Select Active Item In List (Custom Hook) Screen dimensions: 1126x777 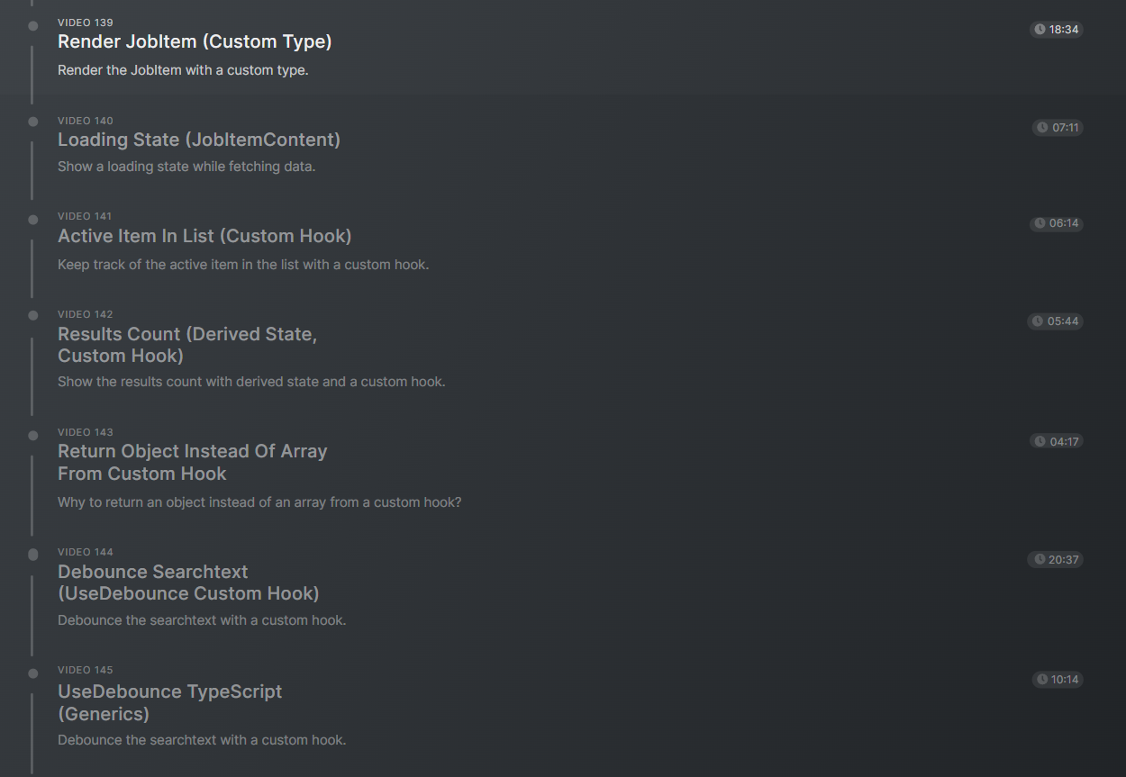point(204,236)
